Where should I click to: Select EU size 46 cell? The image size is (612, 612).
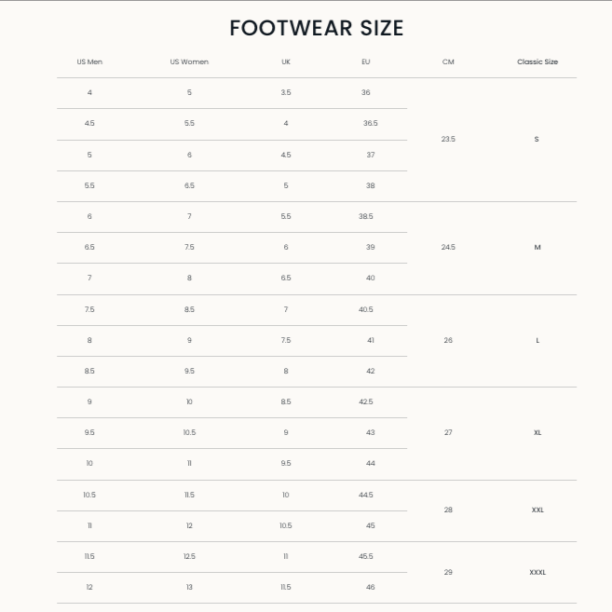click(370, 587)
